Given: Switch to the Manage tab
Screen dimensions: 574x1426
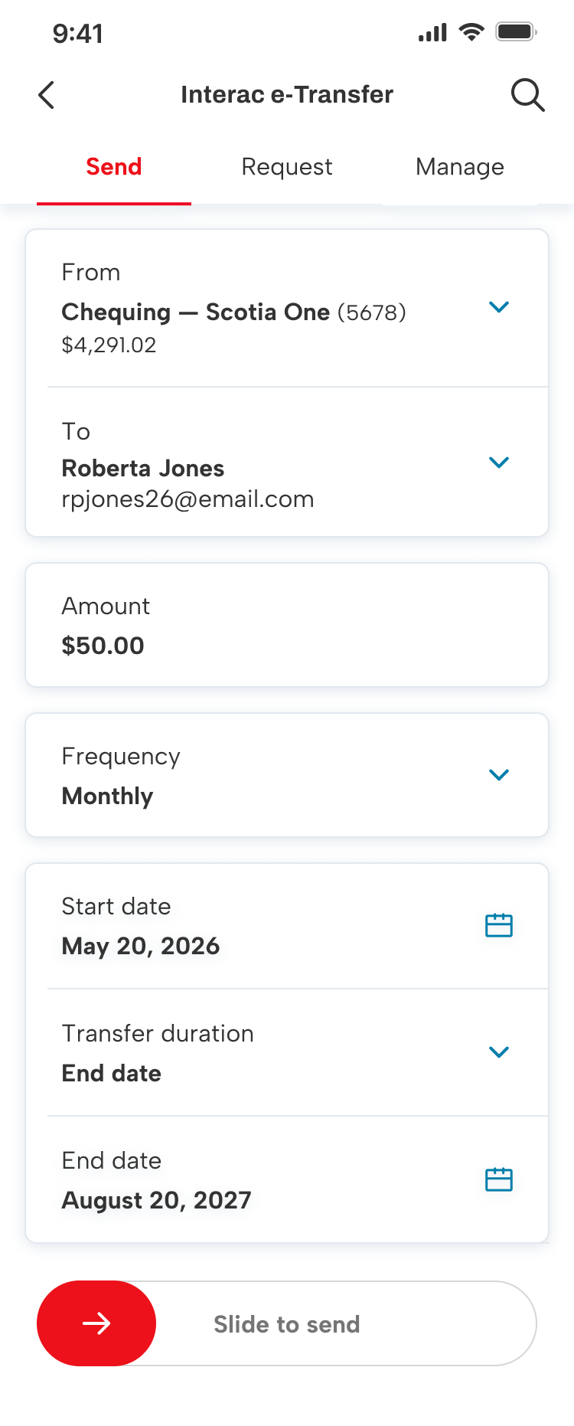Looking at the screenshot, I should tap(460, 167).
